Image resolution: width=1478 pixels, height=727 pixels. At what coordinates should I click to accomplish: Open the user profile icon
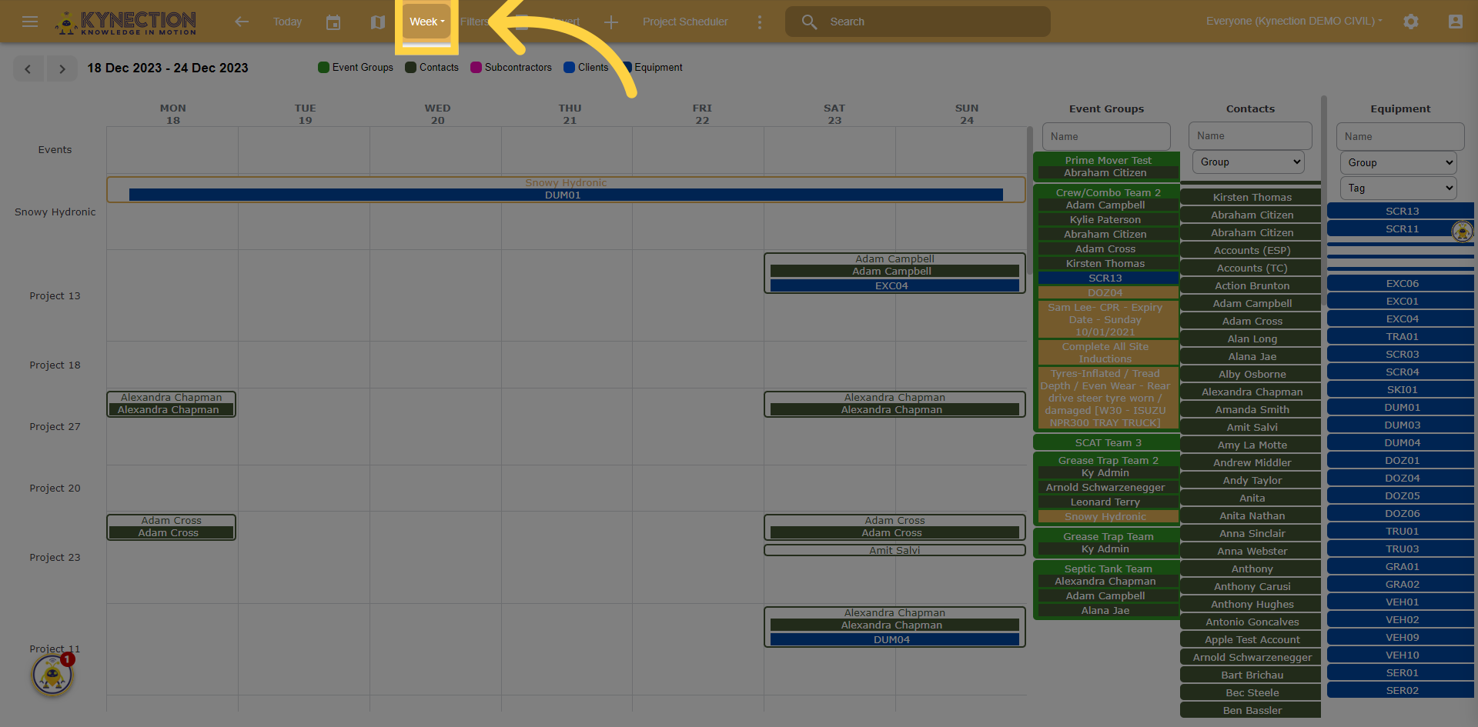[1456, 22]
